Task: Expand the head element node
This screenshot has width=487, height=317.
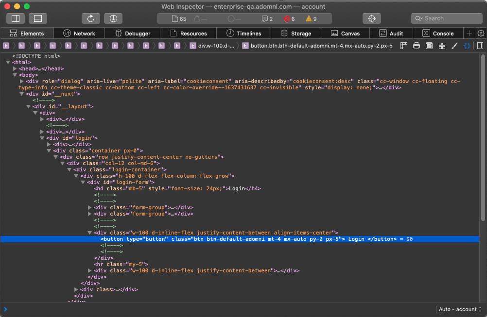Action: click(x=15, y=68)
